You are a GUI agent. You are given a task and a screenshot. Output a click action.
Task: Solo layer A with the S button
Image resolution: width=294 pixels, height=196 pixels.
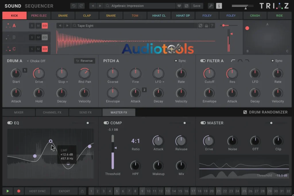click(32, 25)
